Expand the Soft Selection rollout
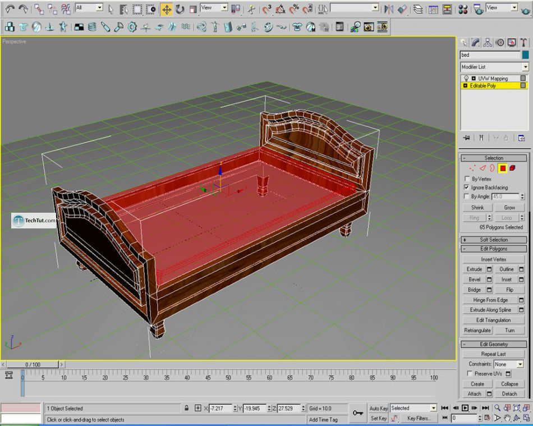Viewport: 533px width, 426px height. 494,240
